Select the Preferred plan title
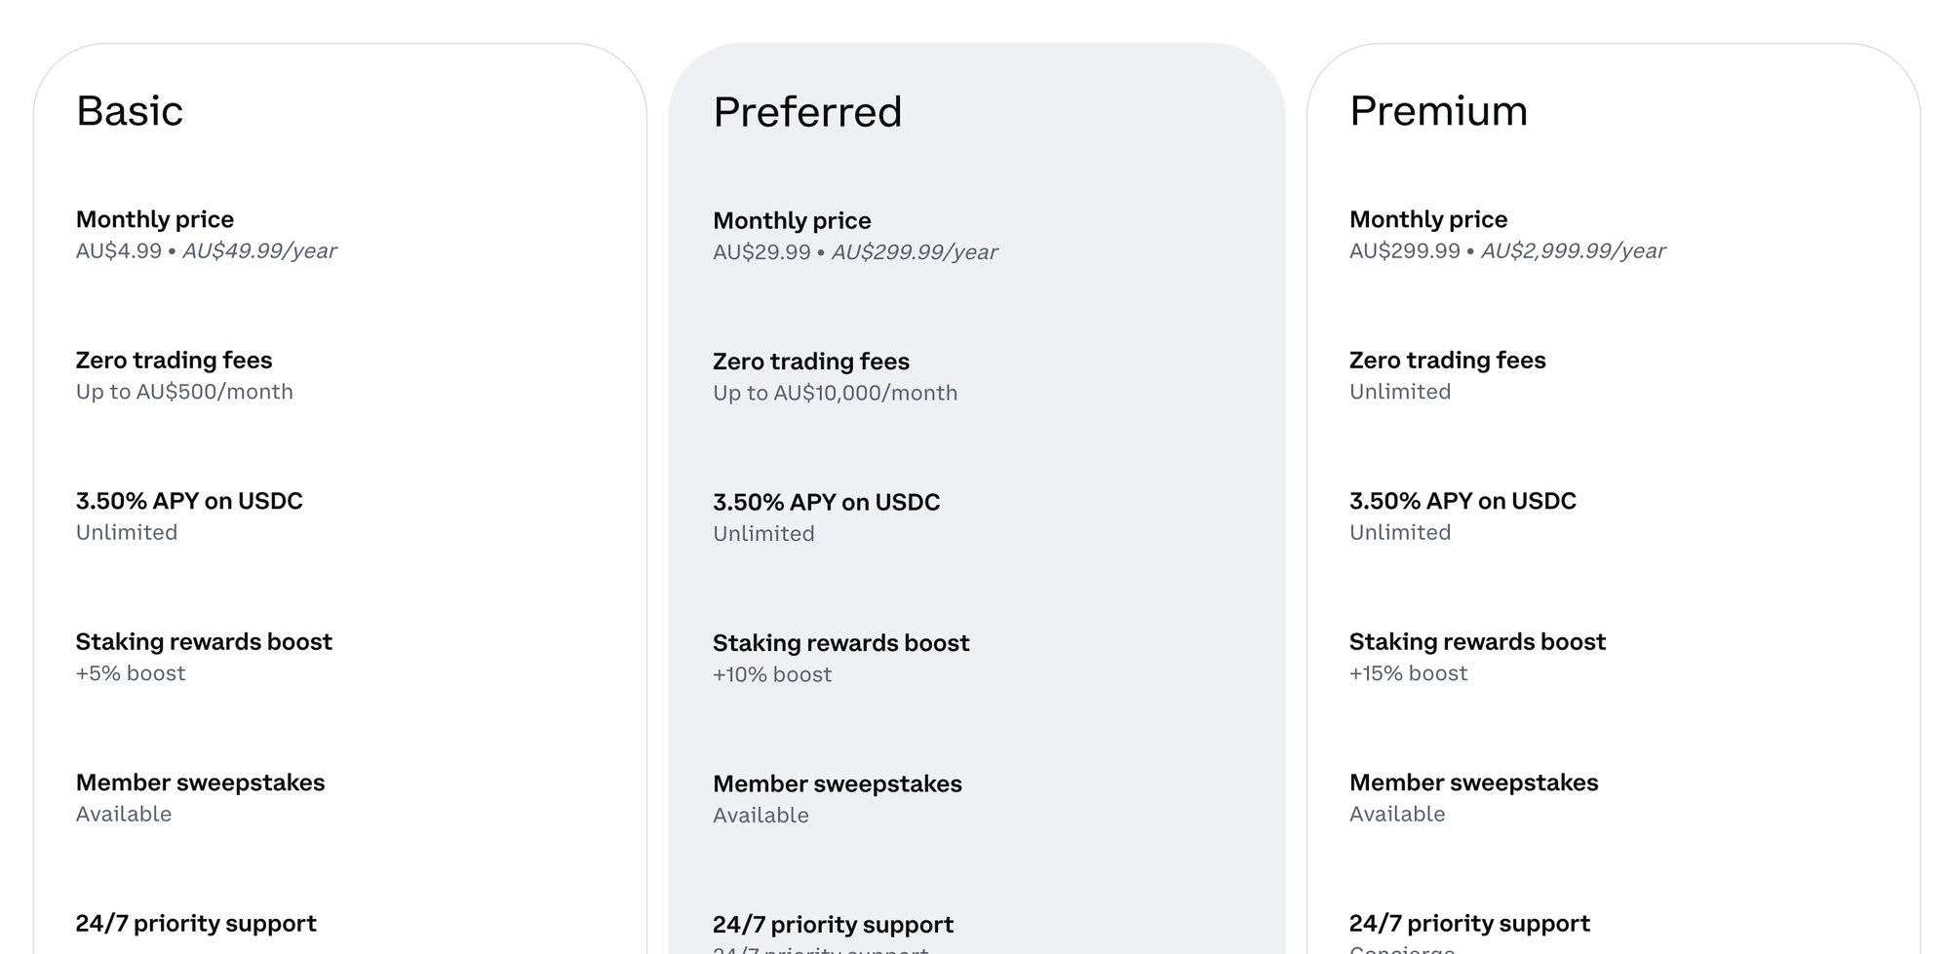Screen dimensions: 1950x954 (x=807, y=112)
